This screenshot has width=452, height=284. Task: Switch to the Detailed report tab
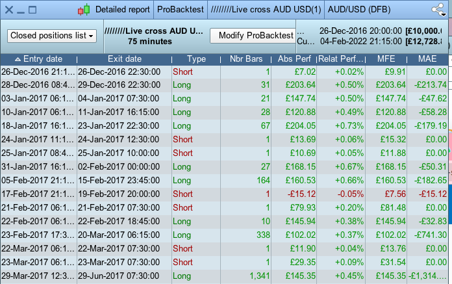[121, 10]
